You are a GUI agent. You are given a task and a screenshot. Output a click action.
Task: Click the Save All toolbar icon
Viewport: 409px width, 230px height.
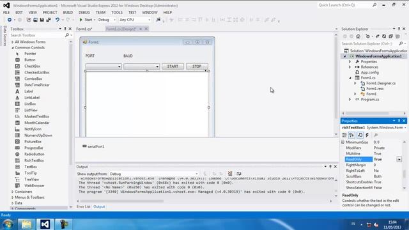point(49,20)
